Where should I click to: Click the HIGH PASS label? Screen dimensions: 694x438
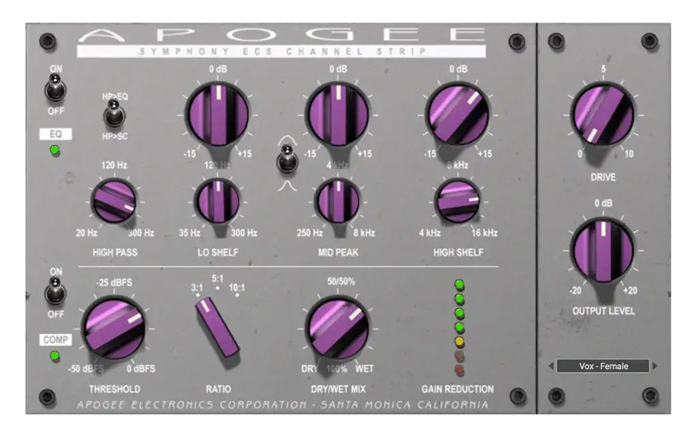(x=114, y=252)
